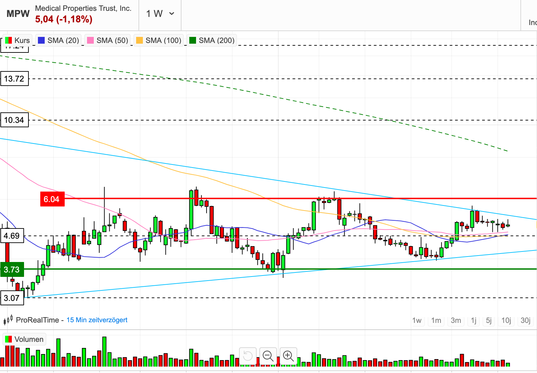The image size is (537, 373).
Task: Switch to 3m time range
Action: [456, 320]
